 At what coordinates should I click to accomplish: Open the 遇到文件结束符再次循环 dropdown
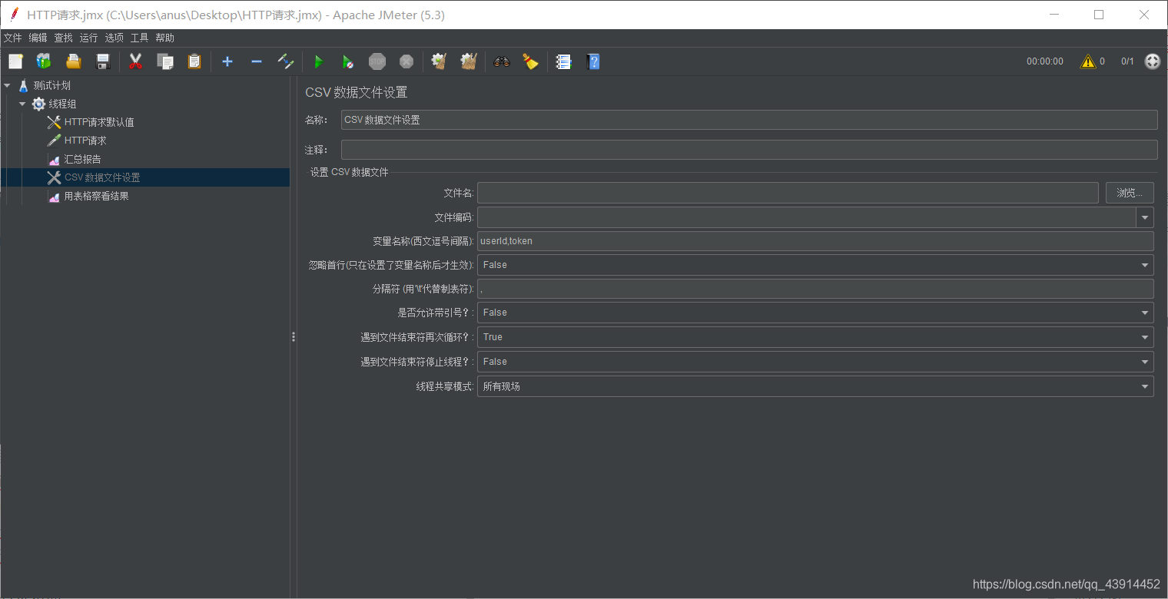pos(815,337)
